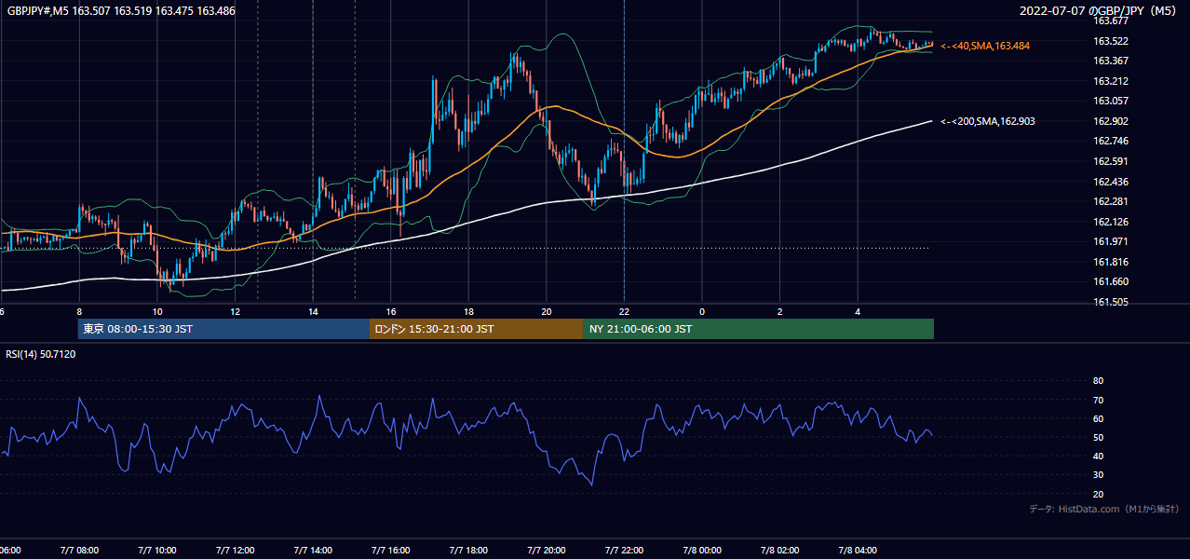Click hour label 8 under price chart

coord(79,312)
